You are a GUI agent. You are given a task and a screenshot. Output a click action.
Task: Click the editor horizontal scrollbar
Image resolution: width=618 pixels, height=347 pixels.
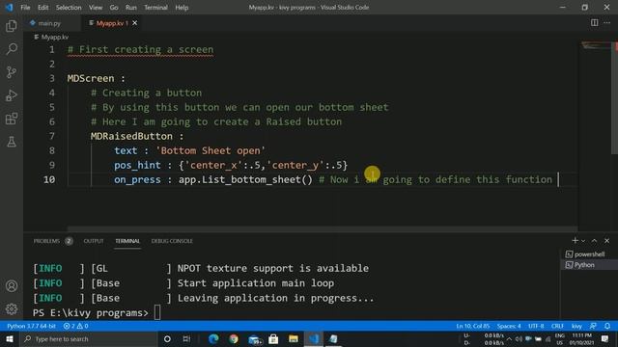pos(323,228)
